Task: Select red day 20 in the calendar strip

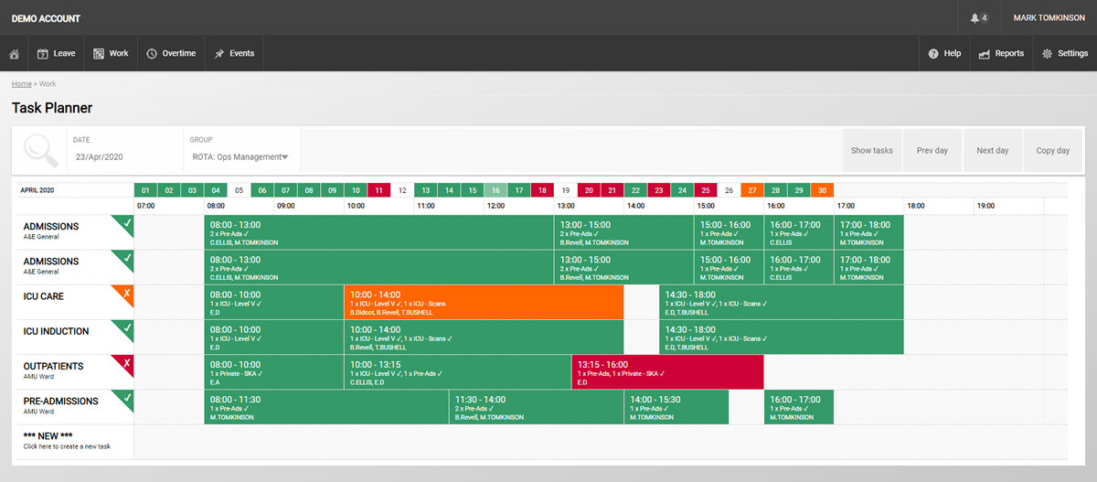Action: (589, 190)
